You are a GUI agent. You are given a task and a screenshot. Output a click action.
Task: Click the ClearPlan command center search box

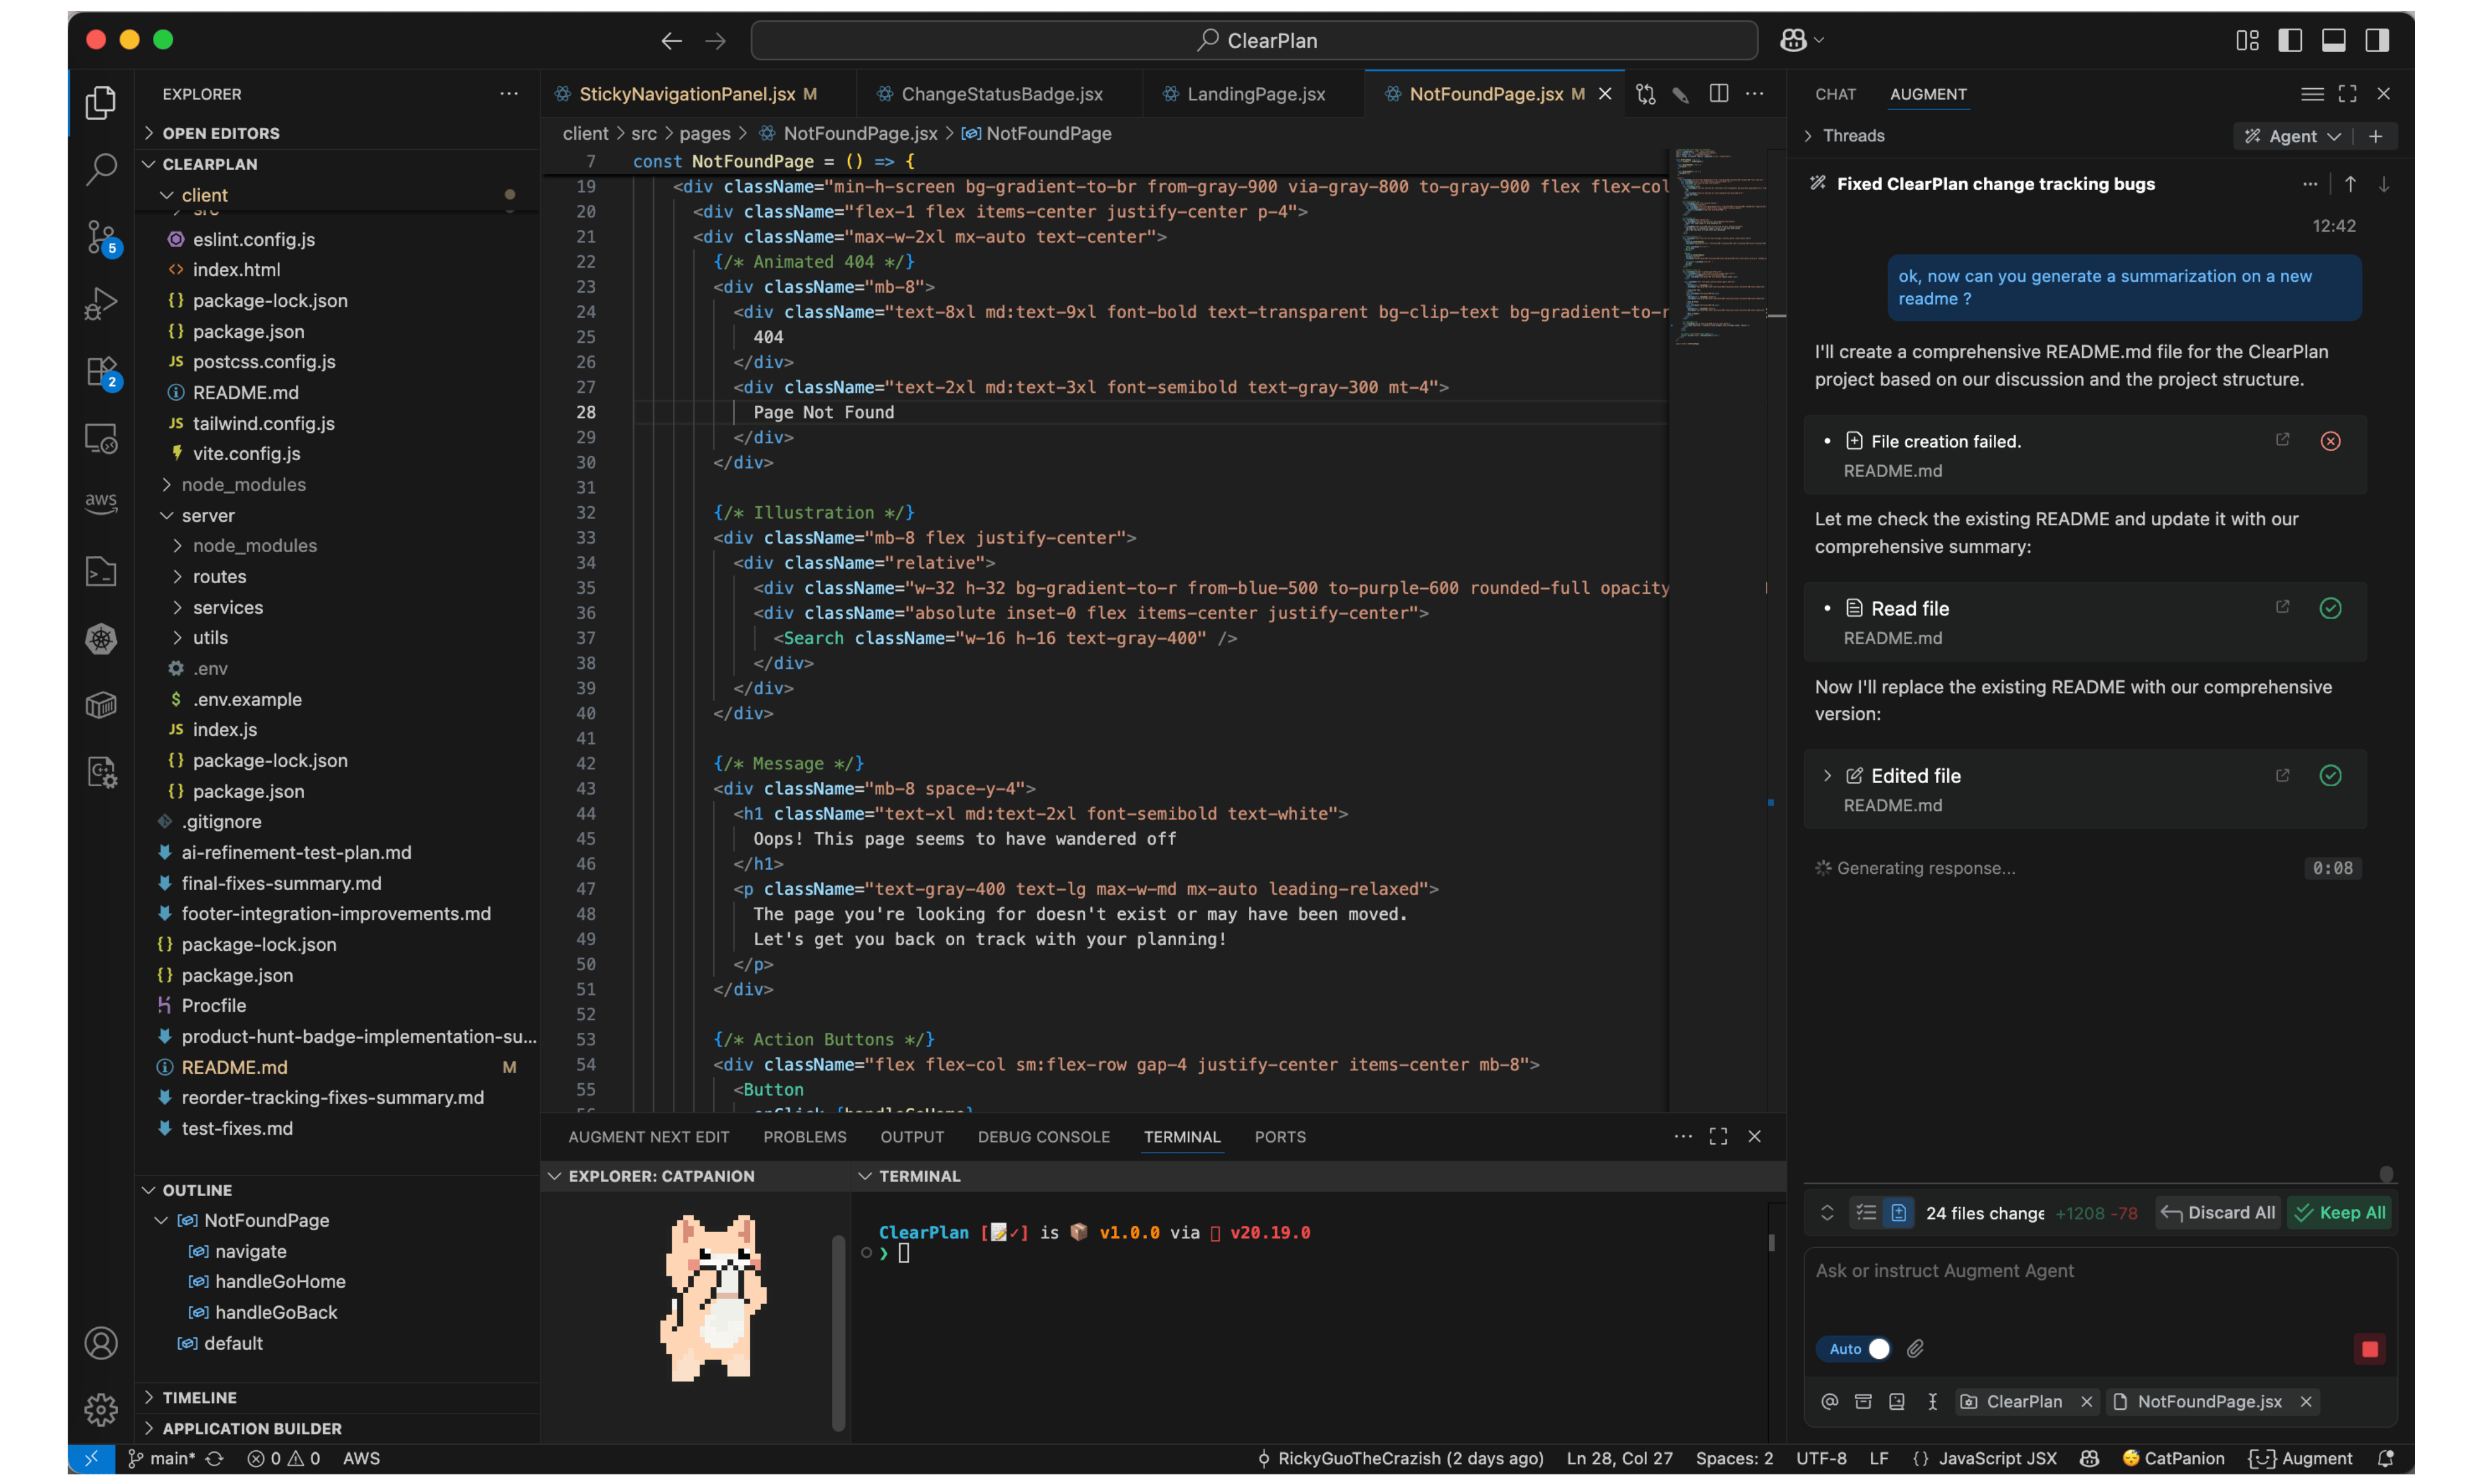1255,41
